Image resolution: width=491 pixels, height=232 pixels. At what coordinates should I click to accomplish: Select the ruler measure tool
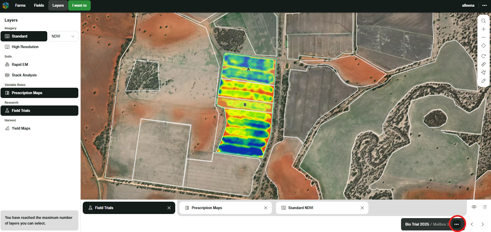[x=483, y=64]
